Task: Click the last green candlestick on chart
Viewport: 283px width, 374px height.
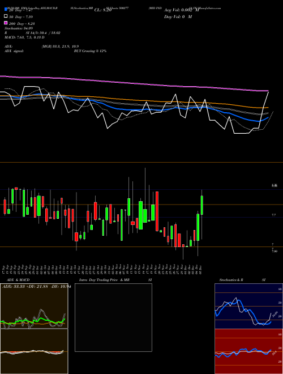Action: [202, 205]
